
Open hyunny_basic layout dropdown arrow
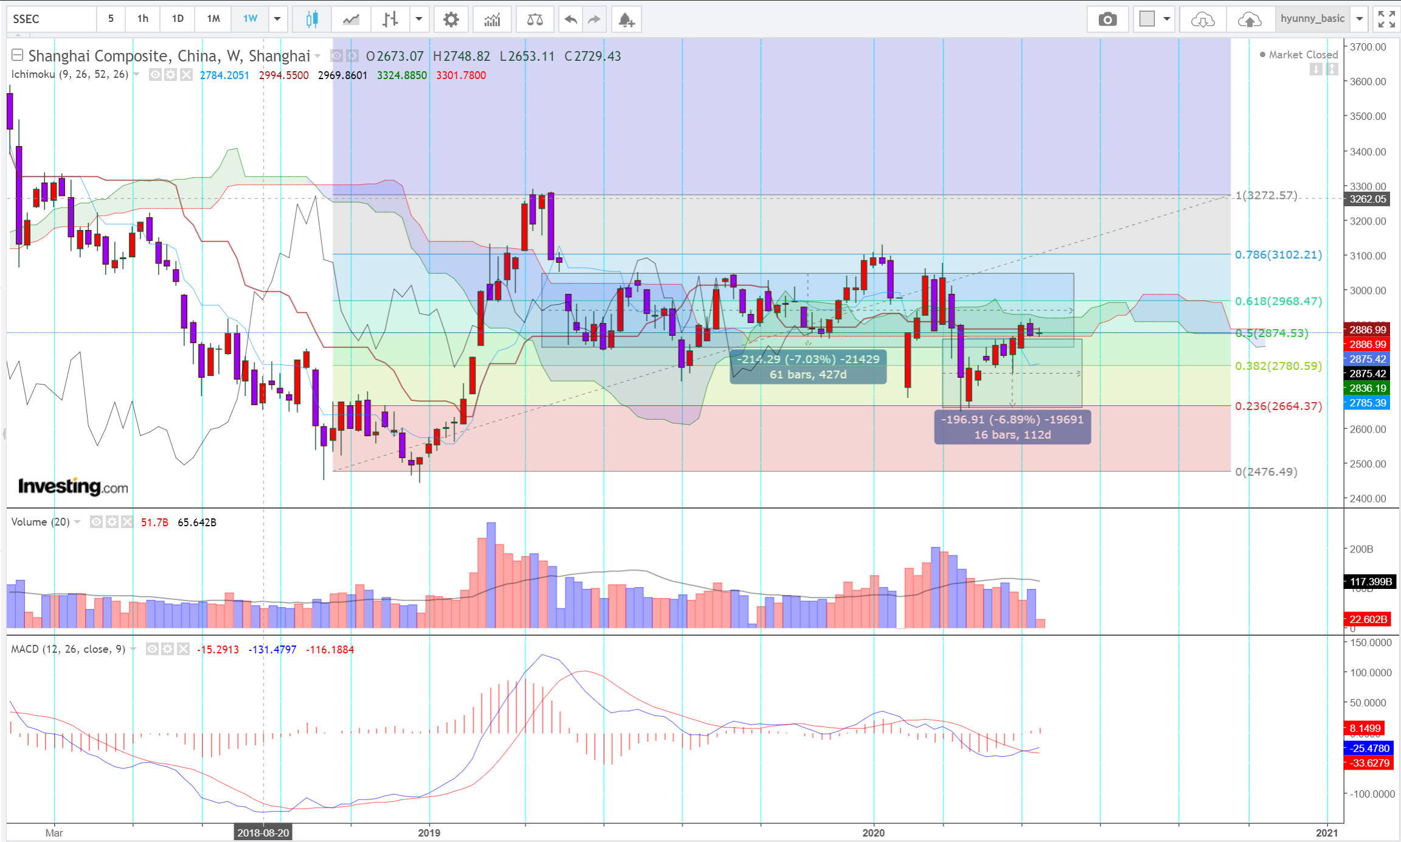(1360, 19)
